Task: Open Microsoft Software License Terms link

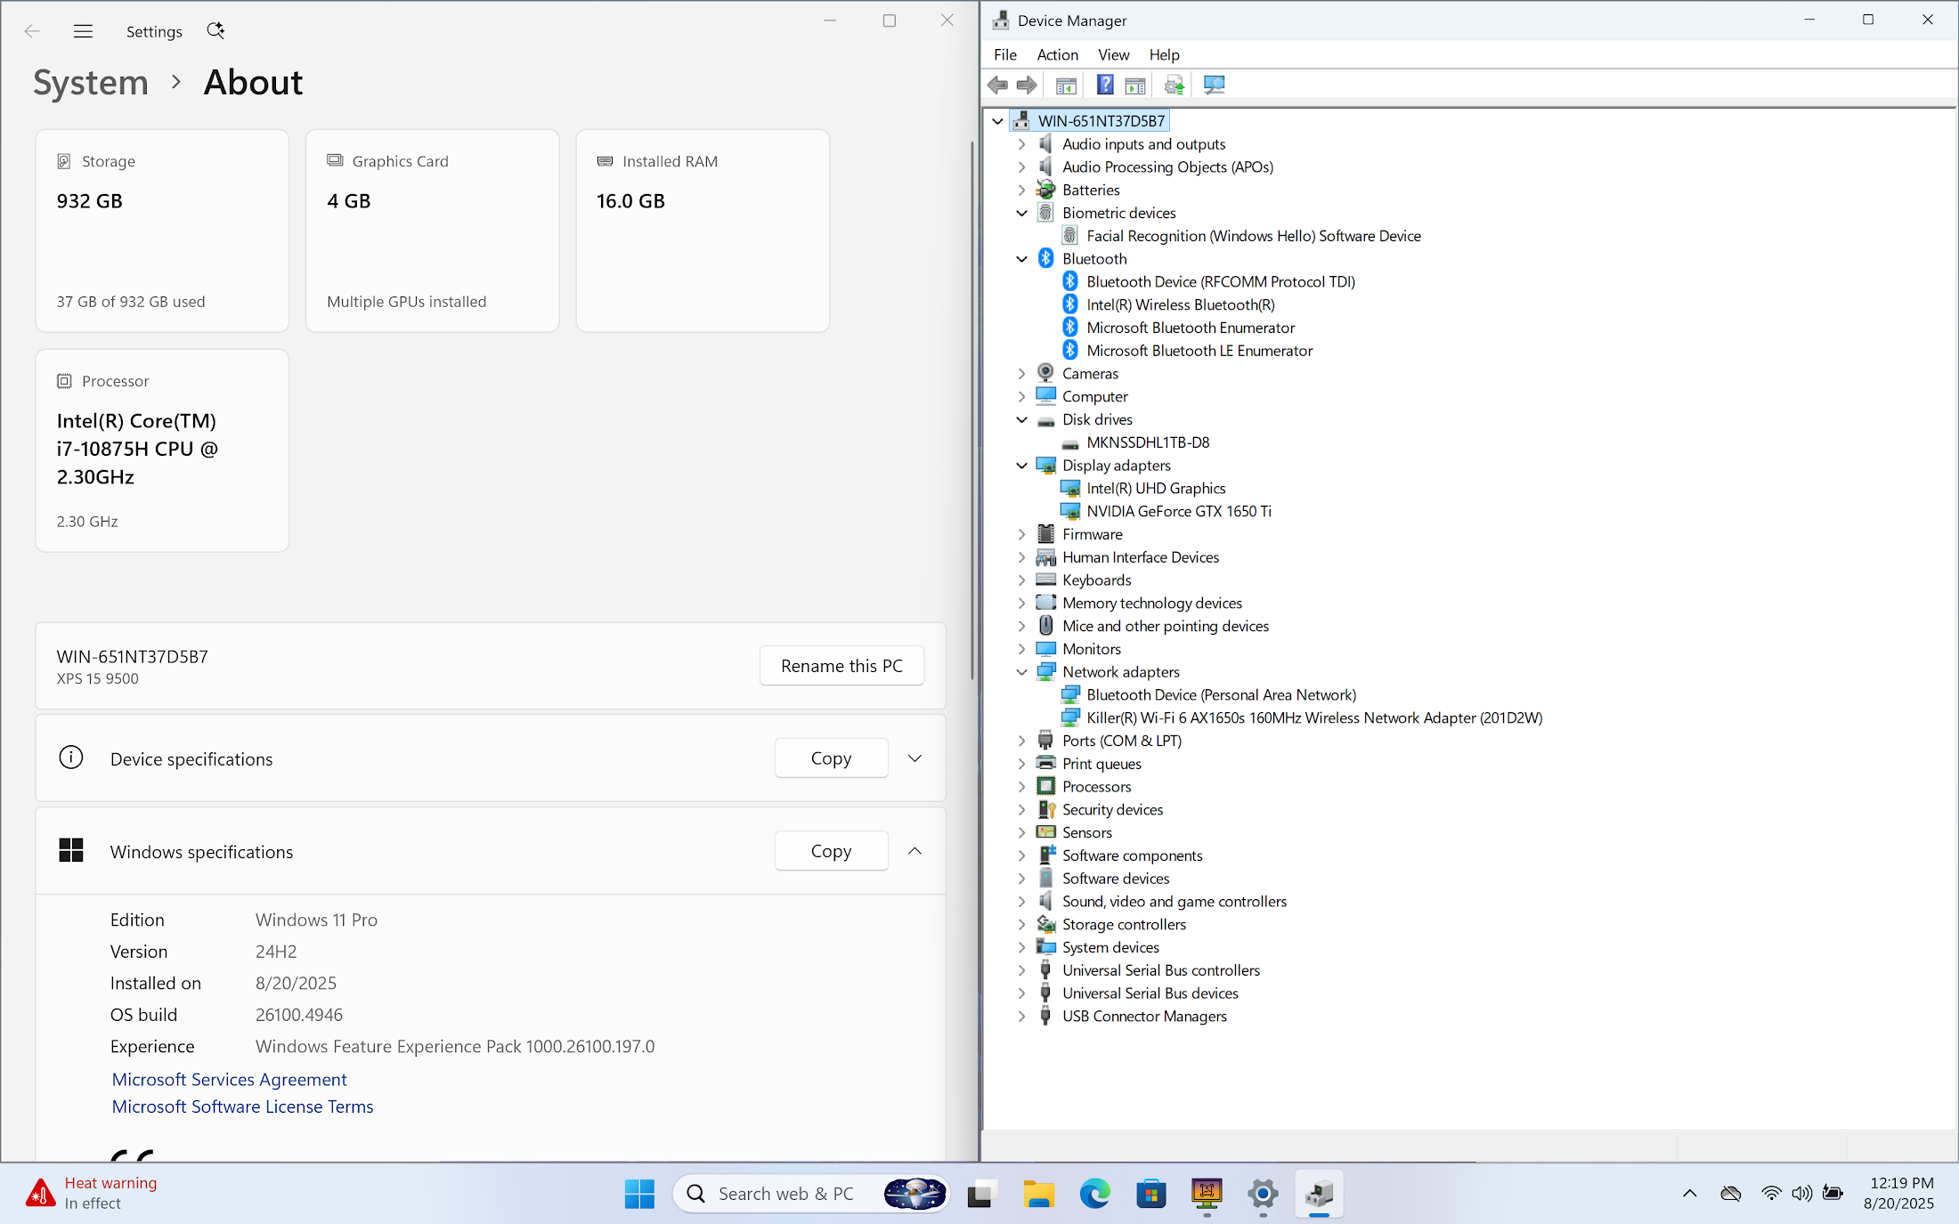Action: click(242, 1106)
